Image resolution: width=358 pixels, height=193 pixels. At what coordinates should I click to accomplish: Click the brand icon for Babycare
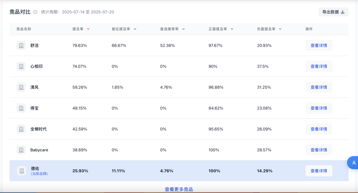coord(21,150)
